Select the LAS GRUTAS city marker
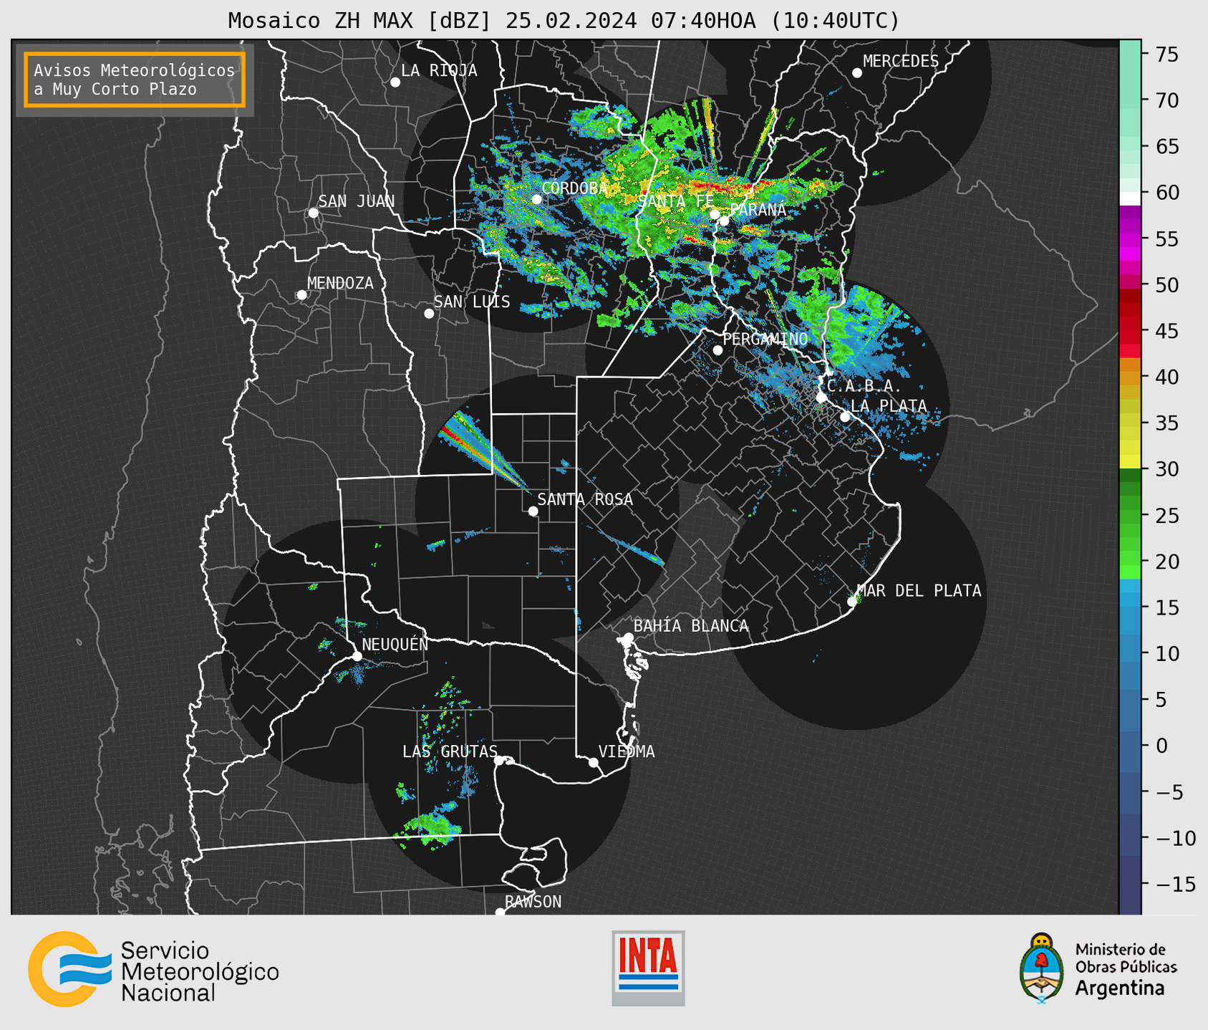Viewport: 1208px width, 1030px height. pos(499,761)
